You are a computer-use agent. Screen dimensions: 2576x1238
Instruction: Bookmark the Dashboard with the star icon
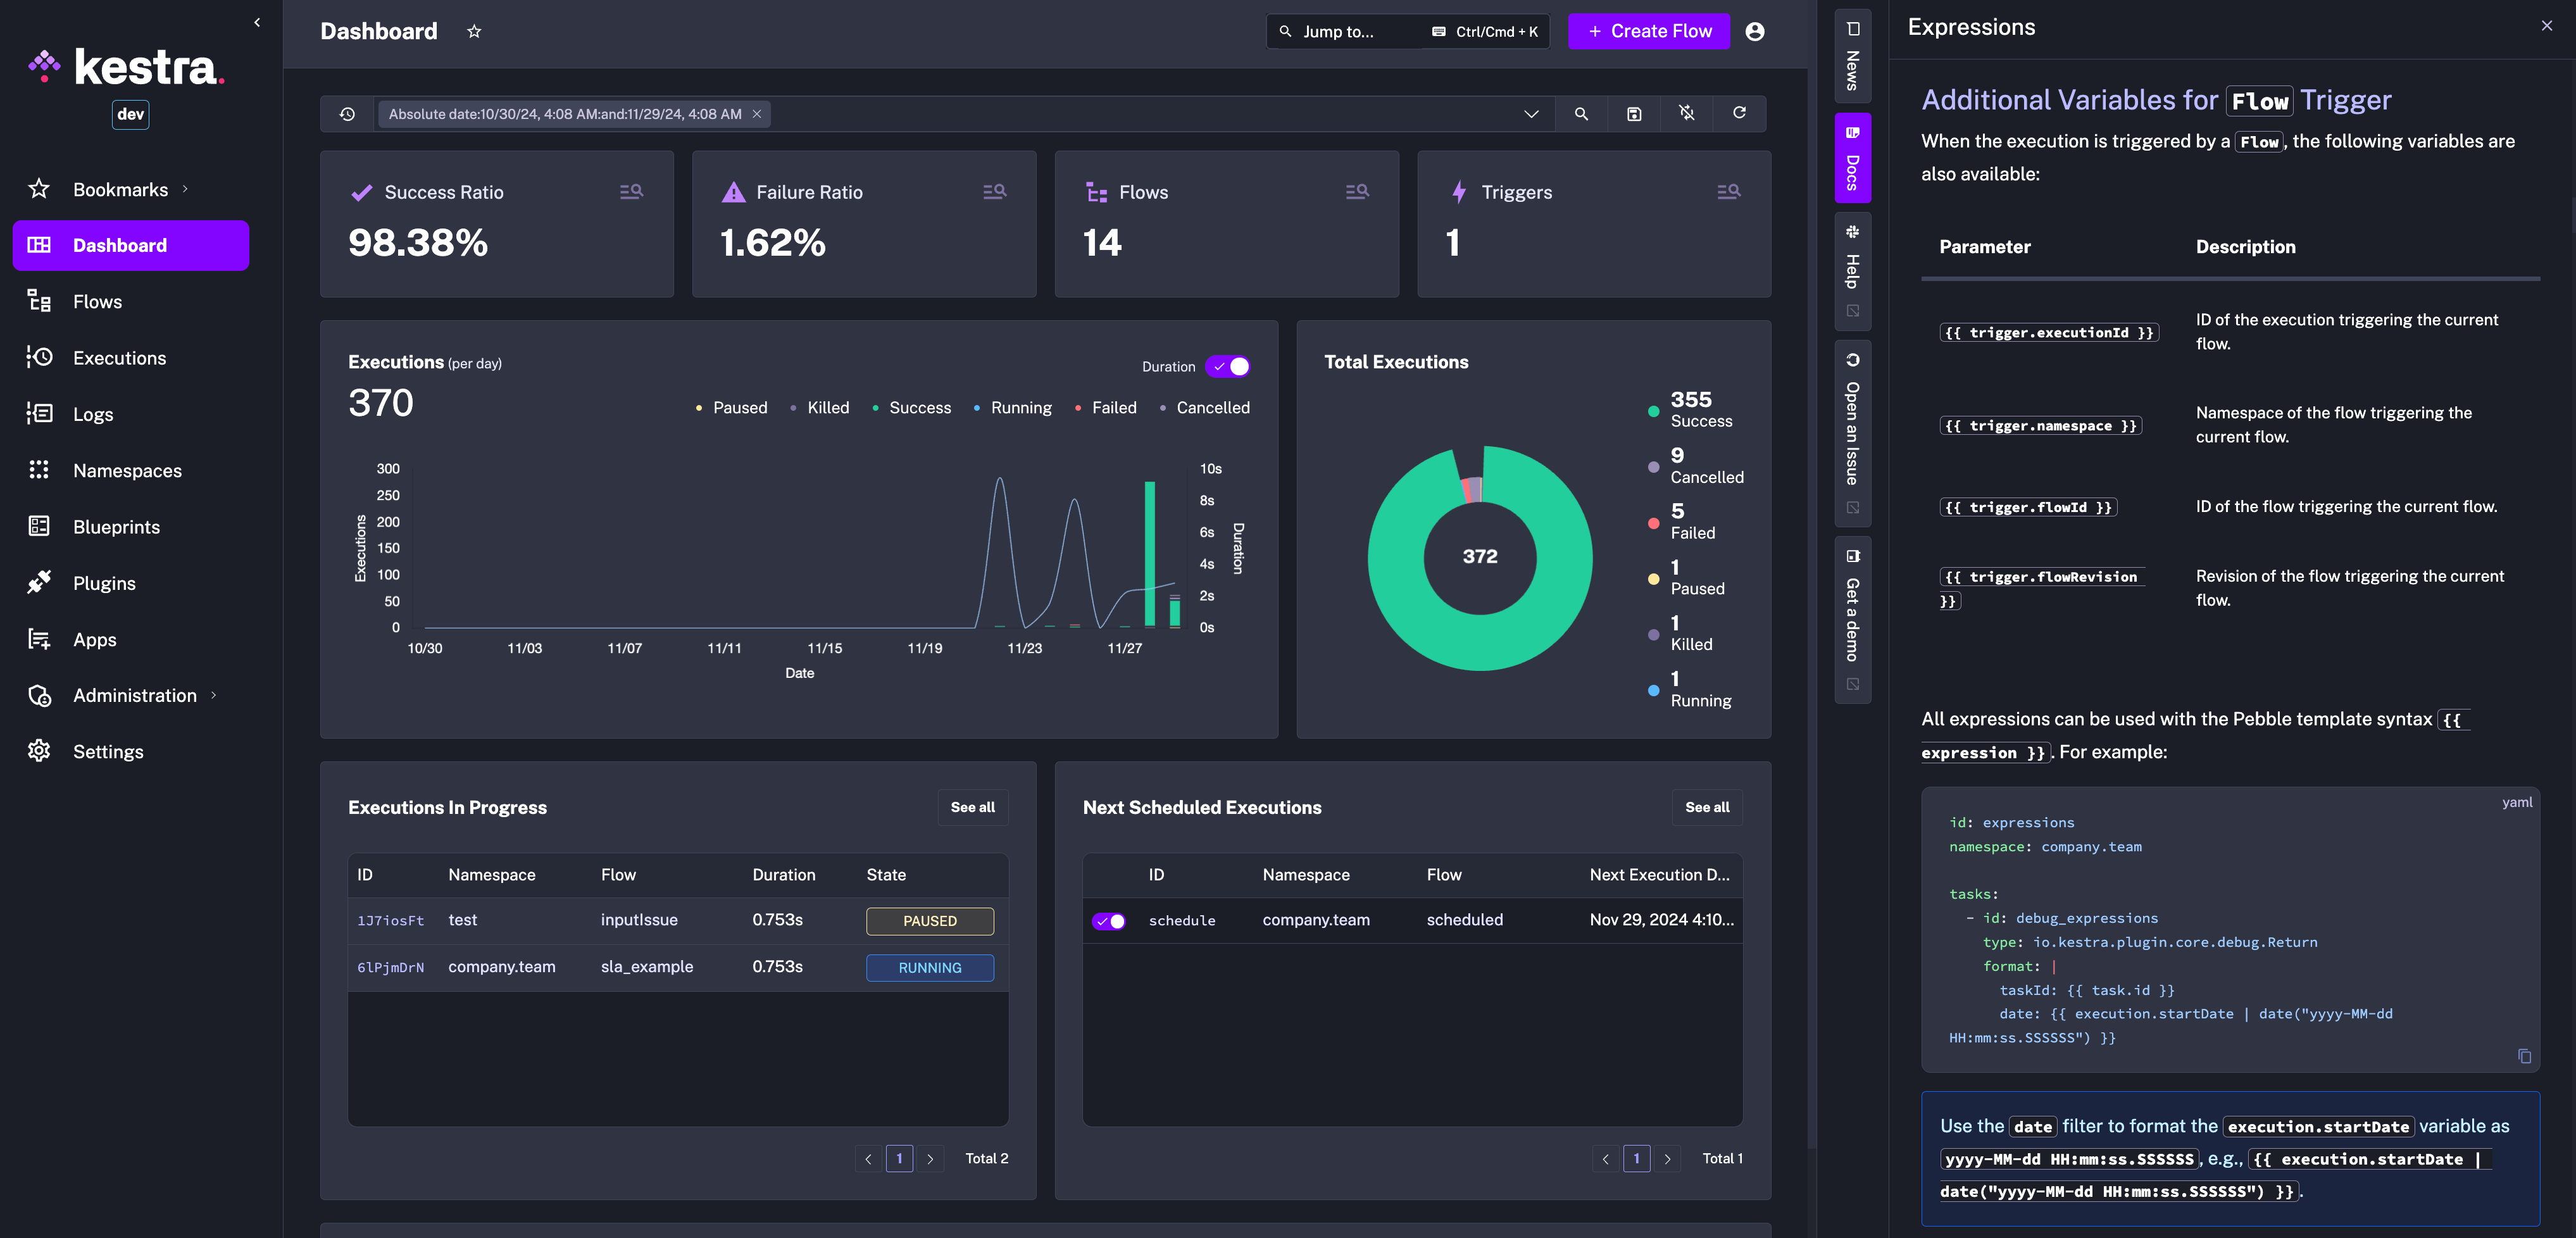[474, 32]
